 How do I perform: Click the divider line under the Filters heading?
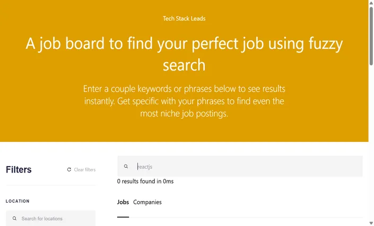click(x=50, y=185)
